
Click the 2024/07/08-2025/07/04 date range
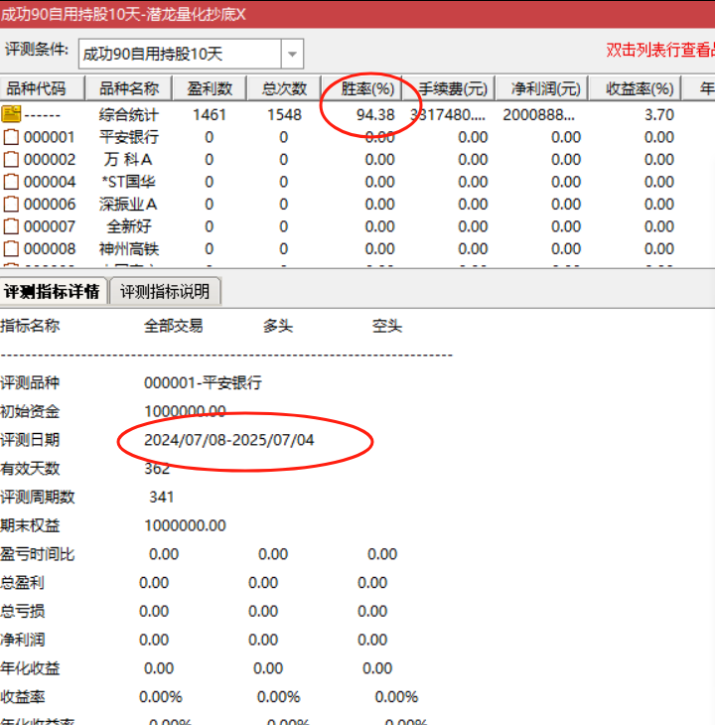coord(229,440)
